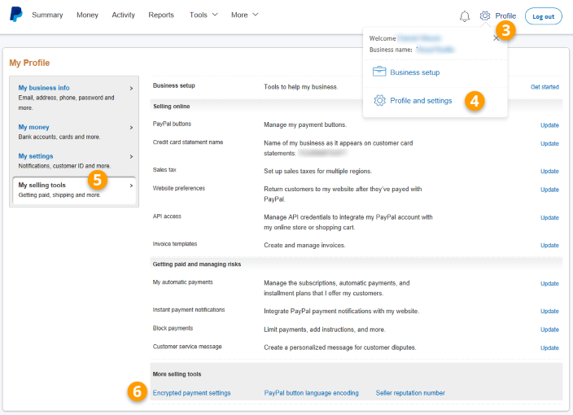
Task: Update Customer service message
Action: coord(549,347)
